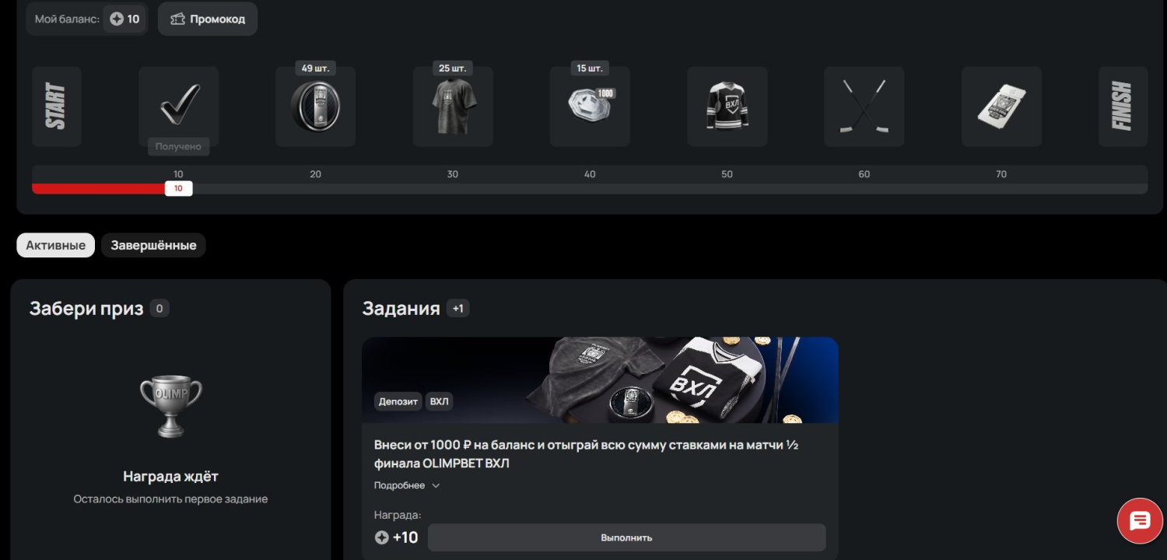Expand the Подробнее task details
This screenshot has height=560, width=1167.
click(407, 485)
